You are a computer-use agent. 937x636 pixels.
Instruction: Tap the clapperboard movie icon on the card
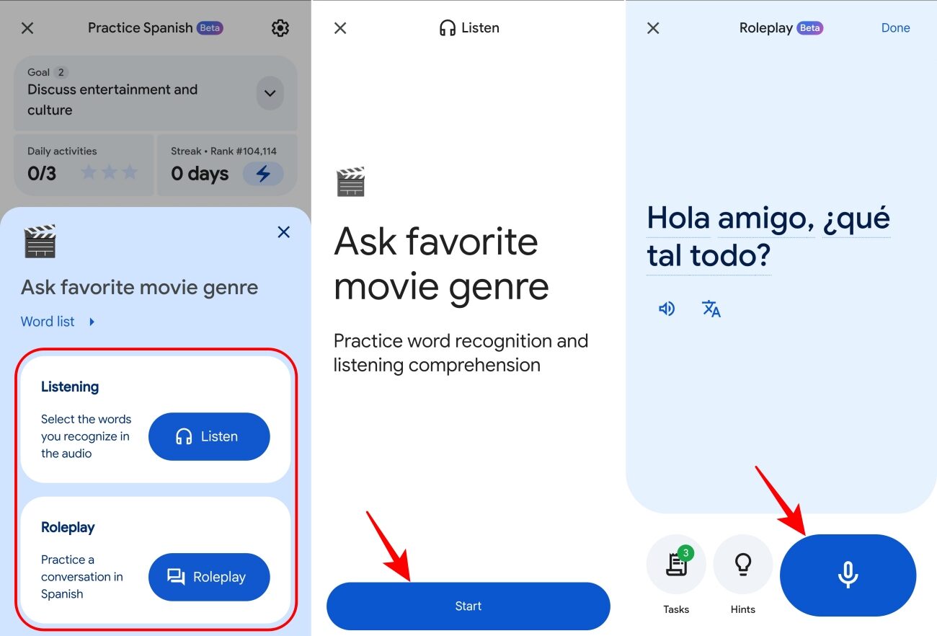(x=40, y=243)
